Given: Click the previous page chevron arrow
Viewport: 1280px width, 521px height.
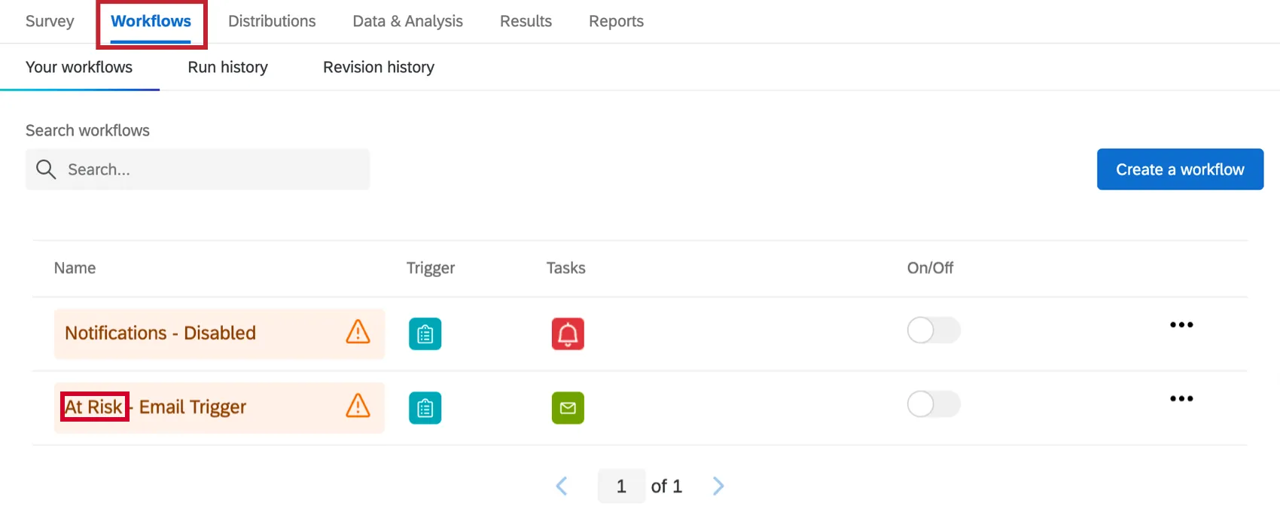Looking at the screenshot, I should pyautogui.click(x=562, y=486).
